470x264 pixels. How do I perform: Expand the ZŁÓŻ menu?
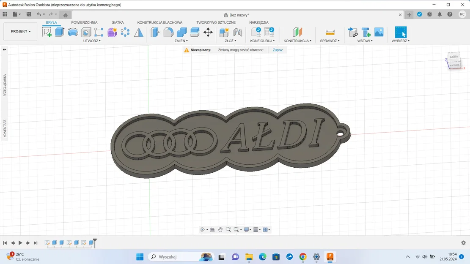coord(230,41)
